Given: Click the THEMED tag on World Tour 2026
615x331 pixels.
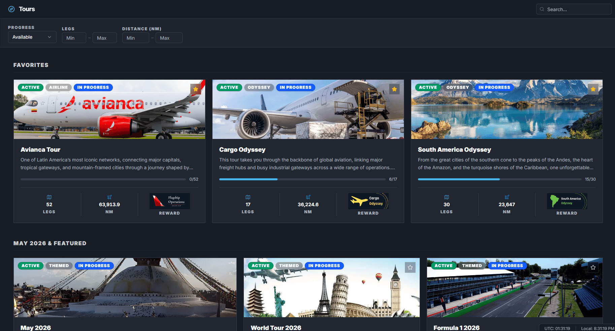Looking at the screenshot, I should point(289,266).
